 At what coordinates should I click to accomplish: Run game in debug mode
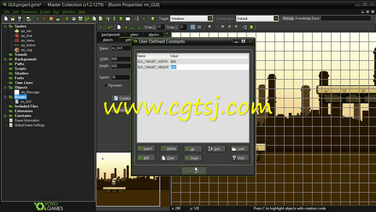coord(44,18)
